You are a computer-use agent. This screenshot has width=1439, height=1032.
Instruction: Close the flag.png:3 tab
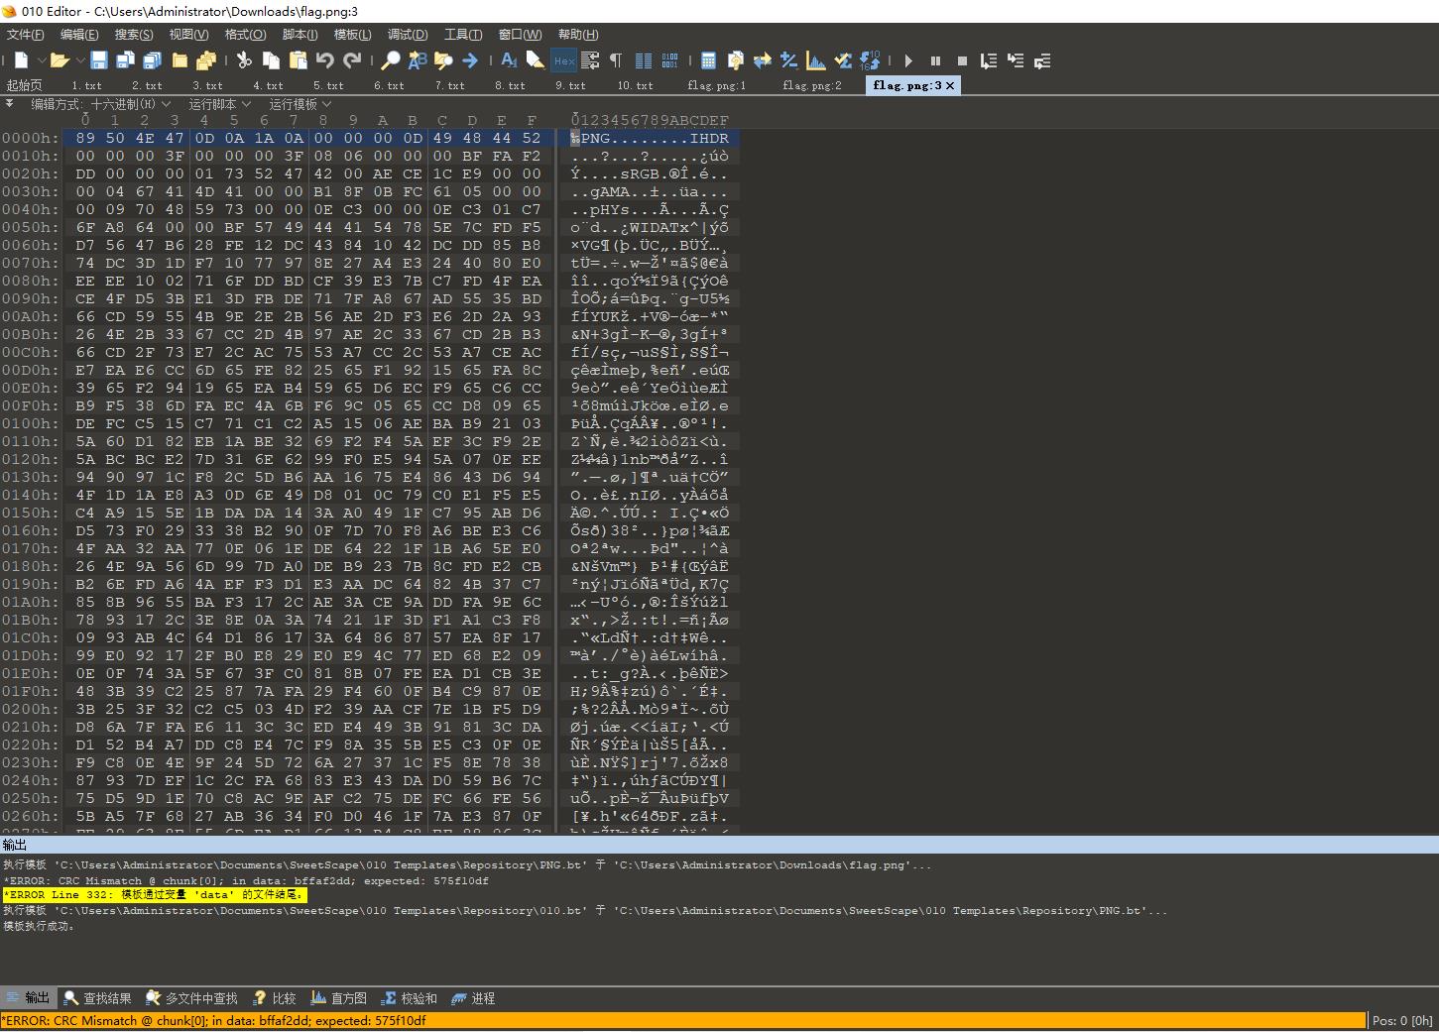coord(950,85)
